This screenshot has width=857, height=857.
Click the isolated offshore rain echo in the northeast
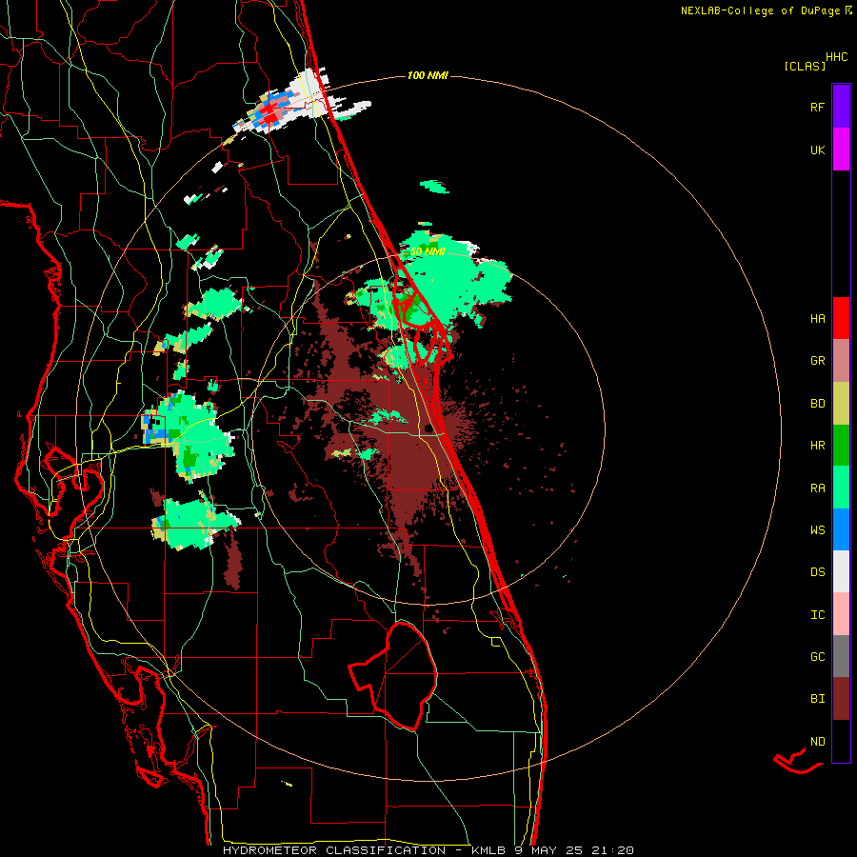click(434, 187)
